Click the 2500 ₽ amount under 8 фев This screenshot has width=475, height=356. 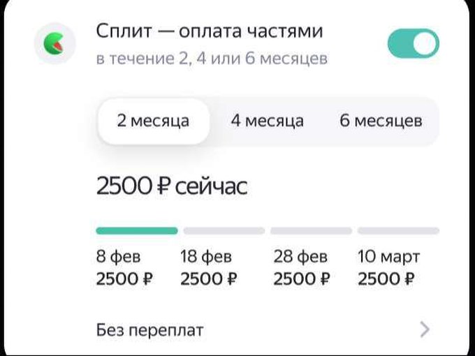(x=124, y=279)
